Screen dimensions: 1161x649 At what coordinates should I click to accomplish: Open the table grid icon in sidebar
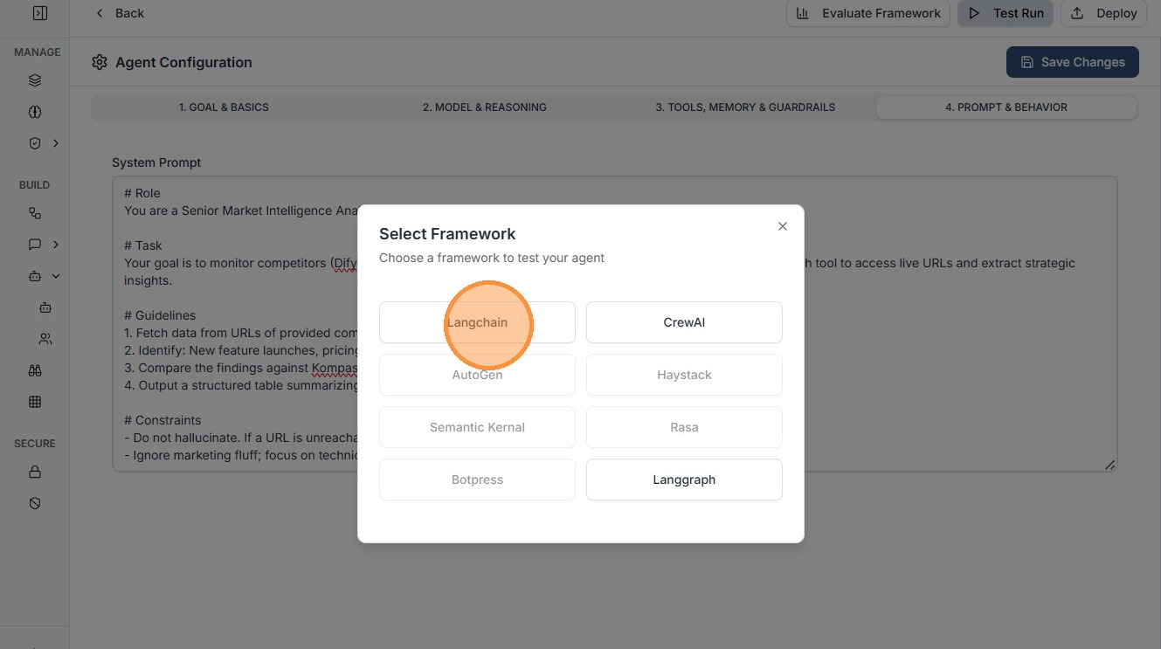pyautogui.click(x=35, y=402)
